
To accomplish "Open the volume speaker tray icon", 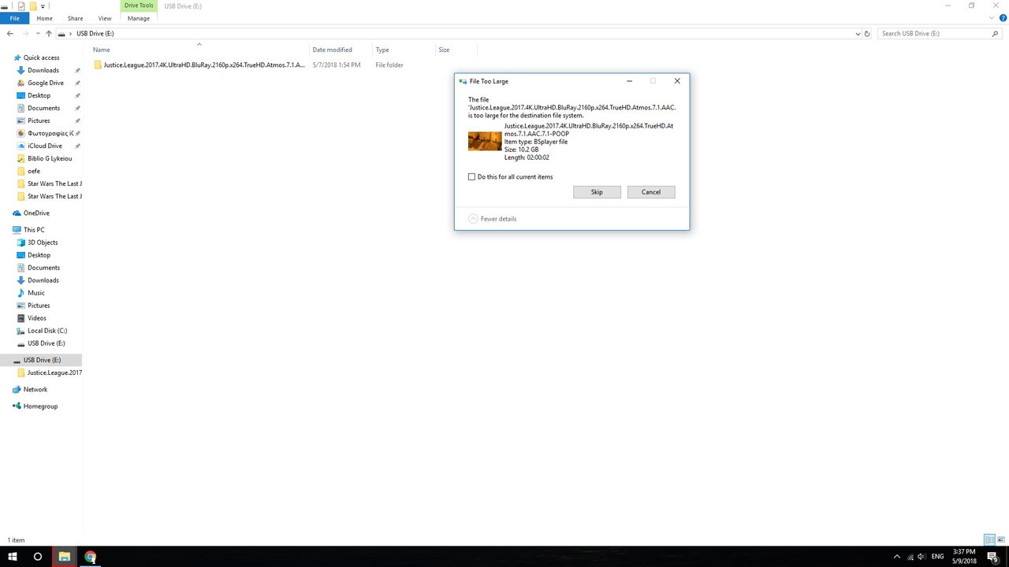I will pyautogui.click(x=923, y=557).
